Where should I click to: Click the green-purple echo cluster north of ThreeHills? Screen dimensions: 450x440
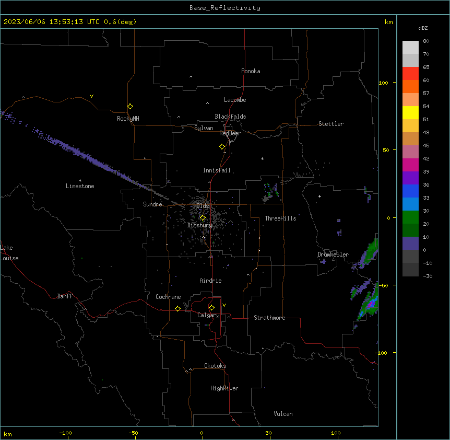[270, 192]
